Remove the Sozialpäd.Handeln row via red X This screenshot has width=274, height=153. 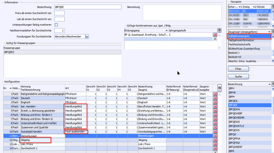(215, 132)
